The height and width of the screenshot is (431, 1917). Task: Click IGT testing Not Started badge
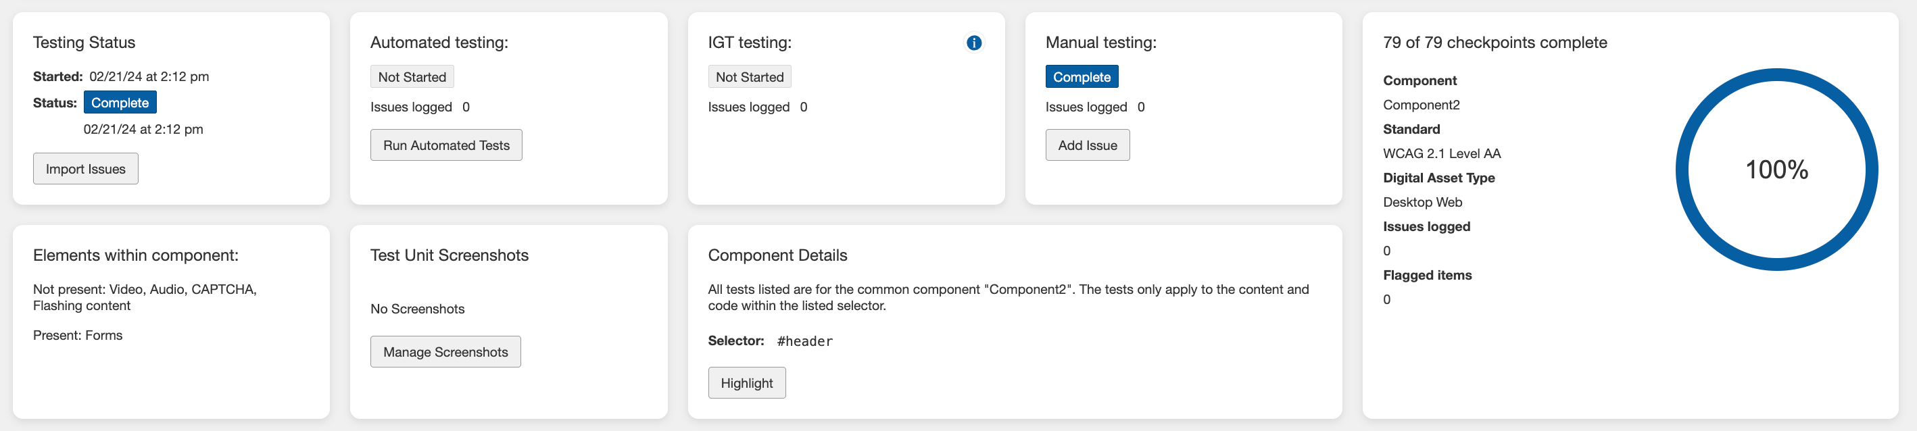(x=750, y=77)
